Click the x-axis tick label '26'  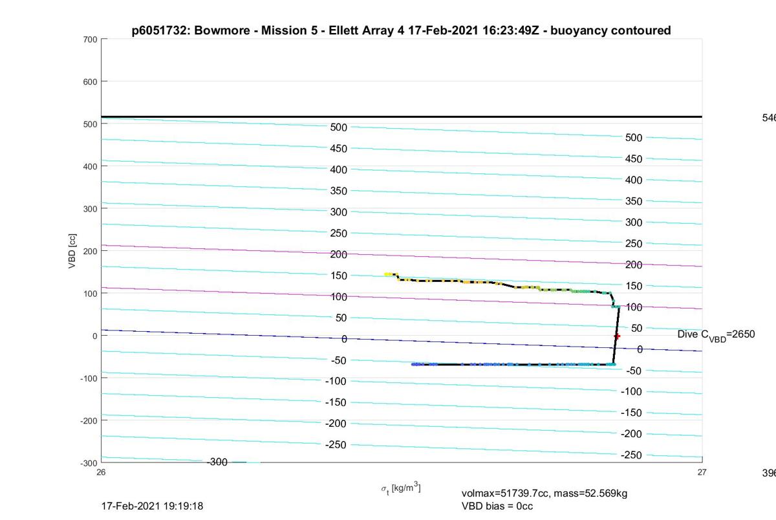point(102,472)
